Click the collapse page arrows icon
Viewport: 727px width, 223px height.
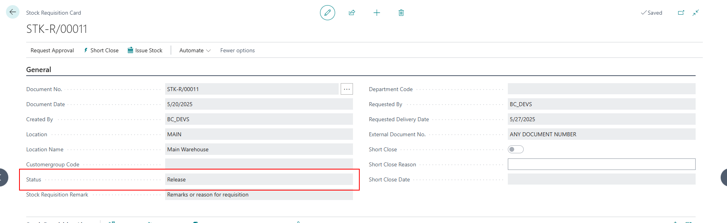696,13
